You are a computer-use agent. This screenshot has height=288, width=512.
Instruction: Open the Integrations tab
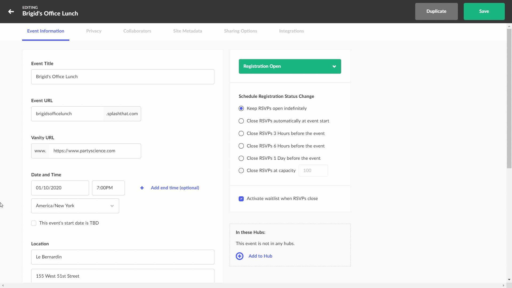291,31
